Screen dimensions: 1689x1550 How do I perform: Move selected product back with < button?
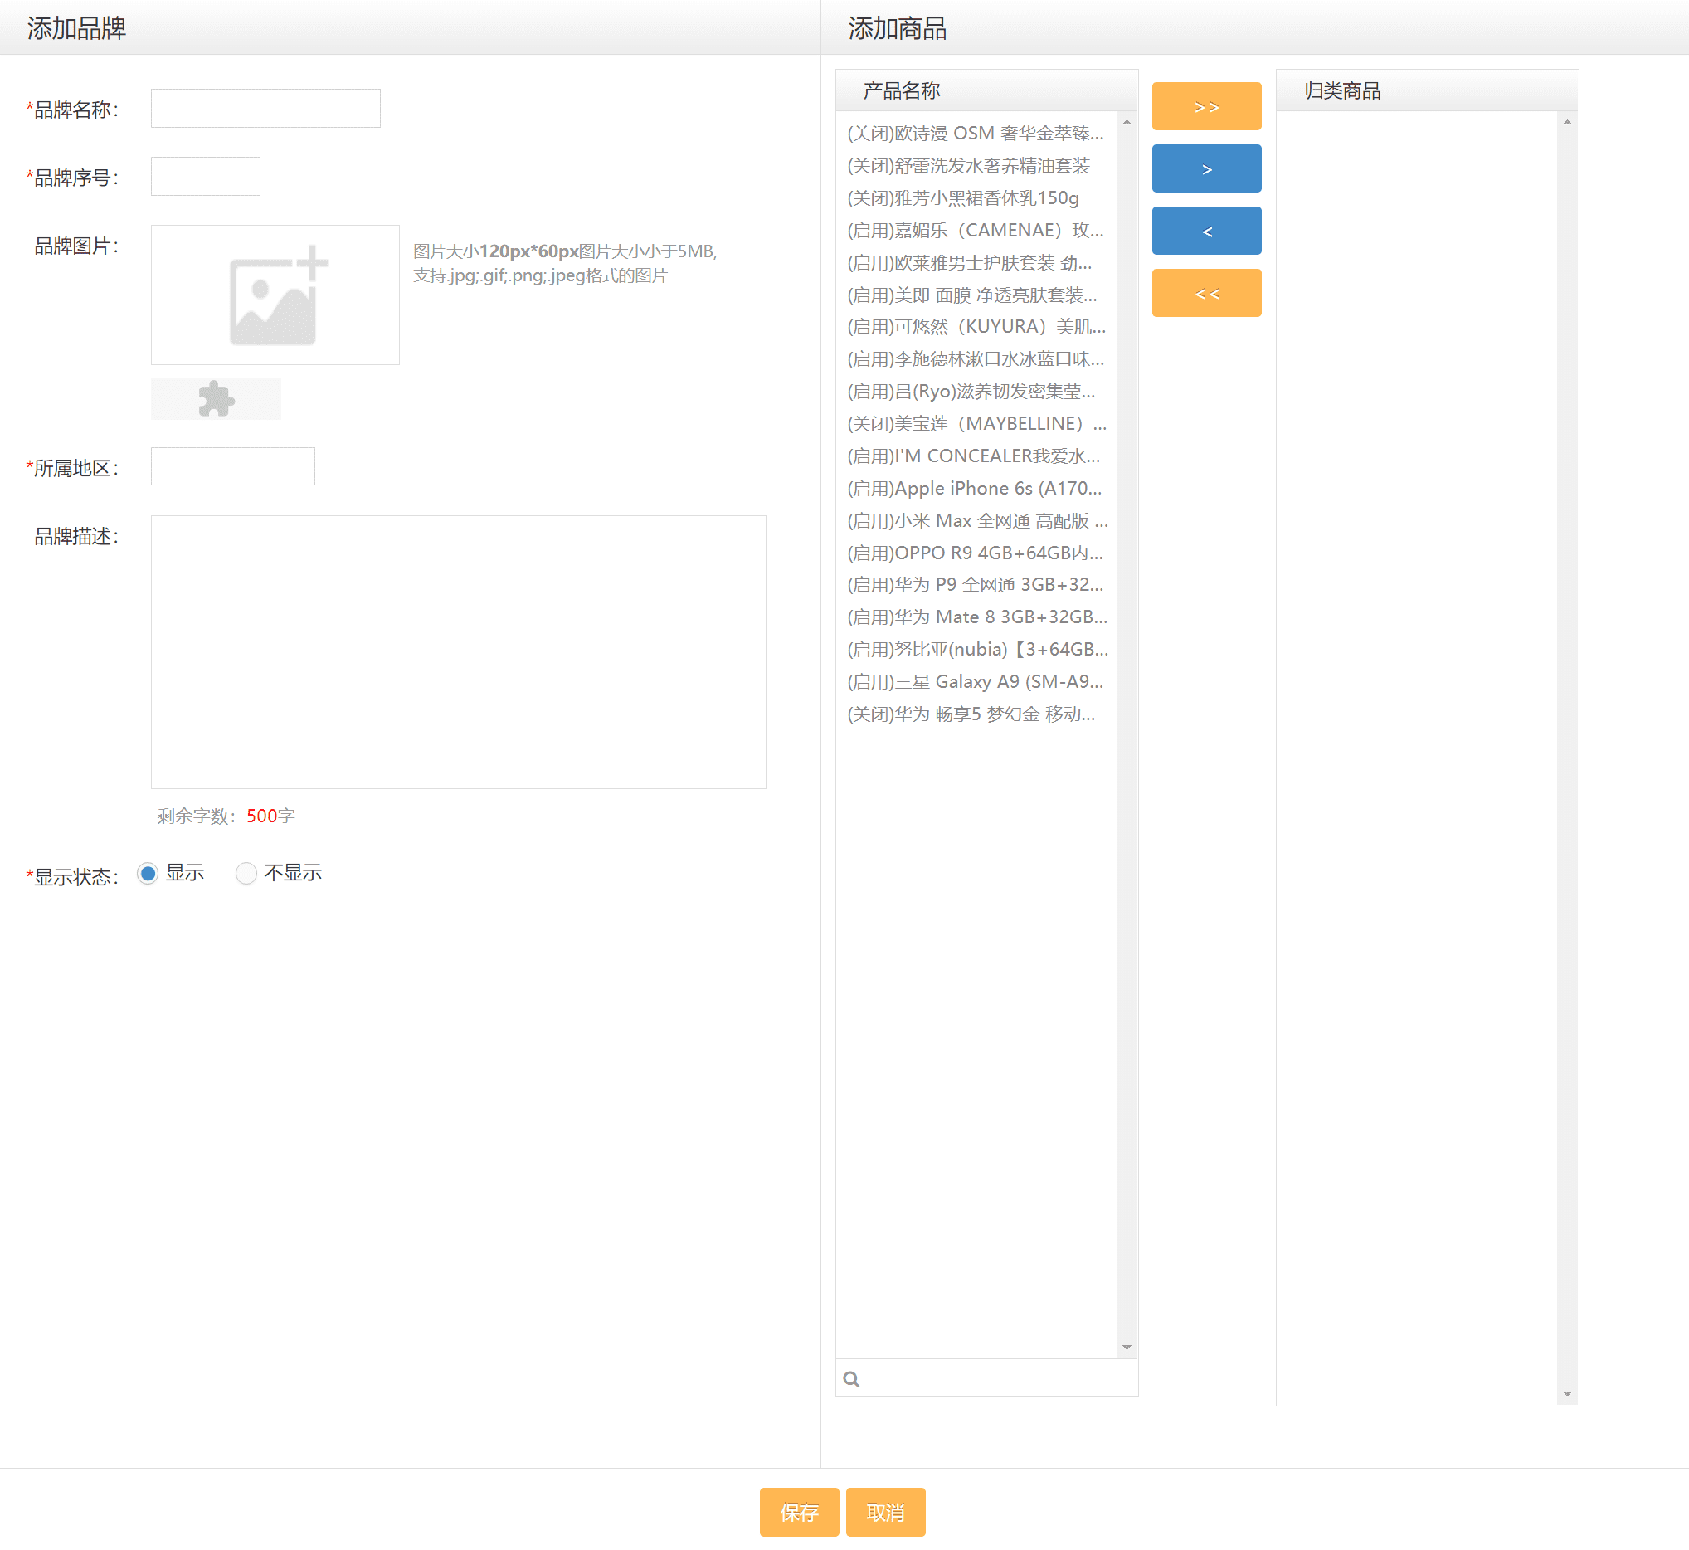pos(1206,231)
